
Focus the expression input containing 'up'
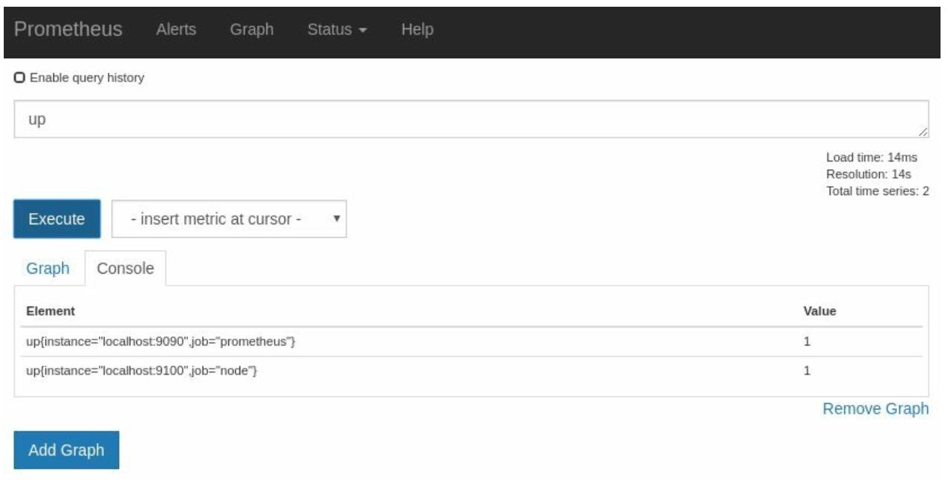click(x=471, y=120)
